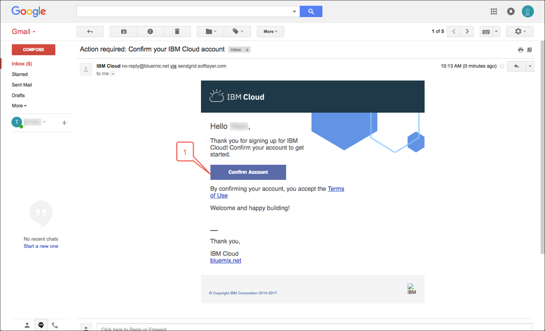The height and width of the screenshot is (331, 545).
Task: Print this email conversation
Action: point(520,50)
